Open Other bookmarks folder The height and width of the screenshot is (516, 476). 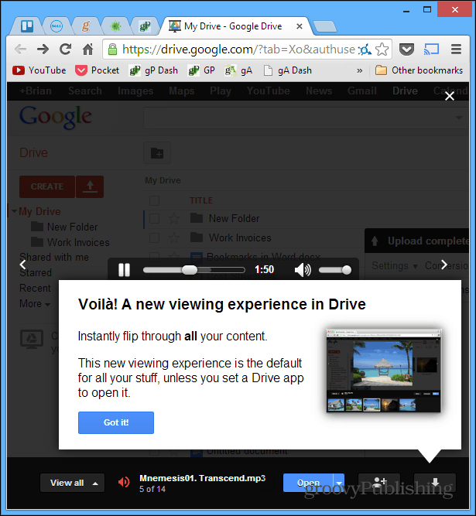pos(419,70)
